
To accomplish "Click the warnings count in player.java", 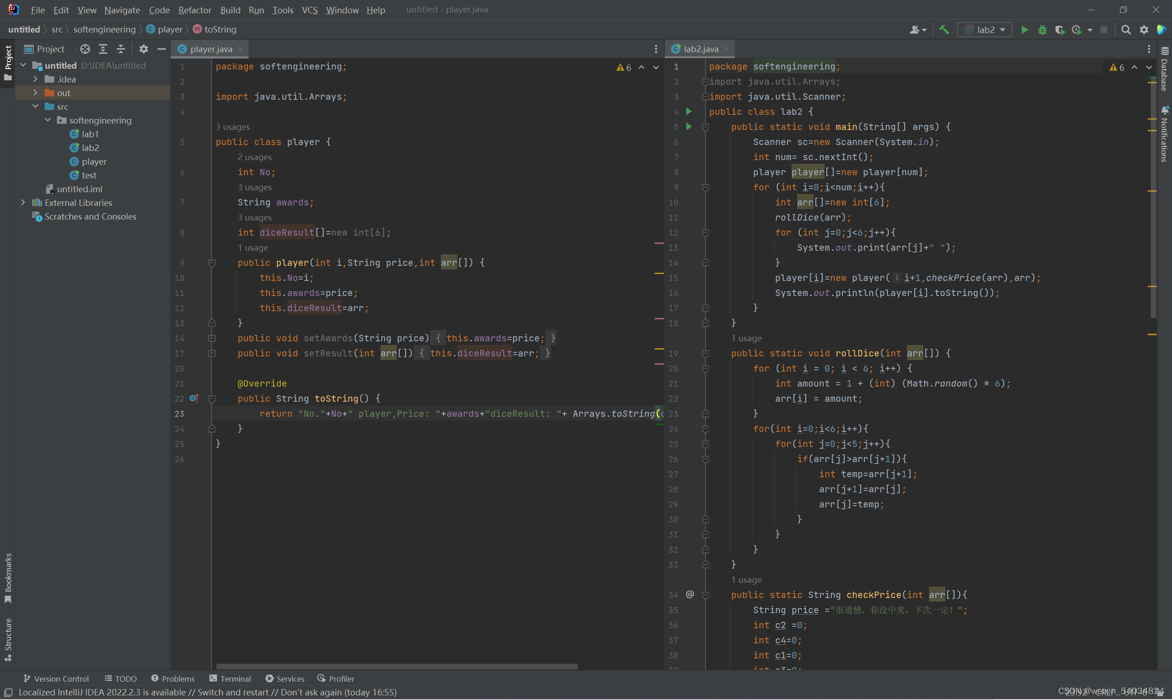I will (624, 67).
